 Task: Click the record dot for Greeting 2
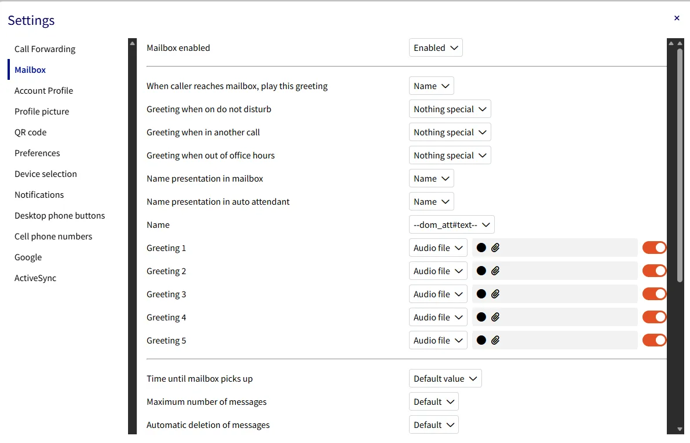tap(481, 271)
